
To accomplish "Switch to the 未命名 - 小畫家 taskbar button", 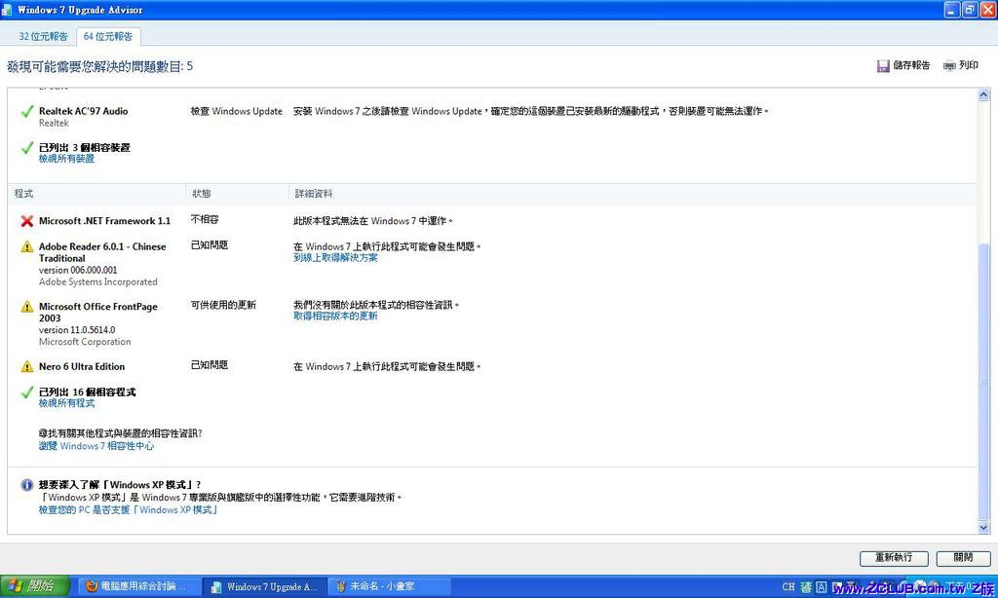I will (388, 586).
